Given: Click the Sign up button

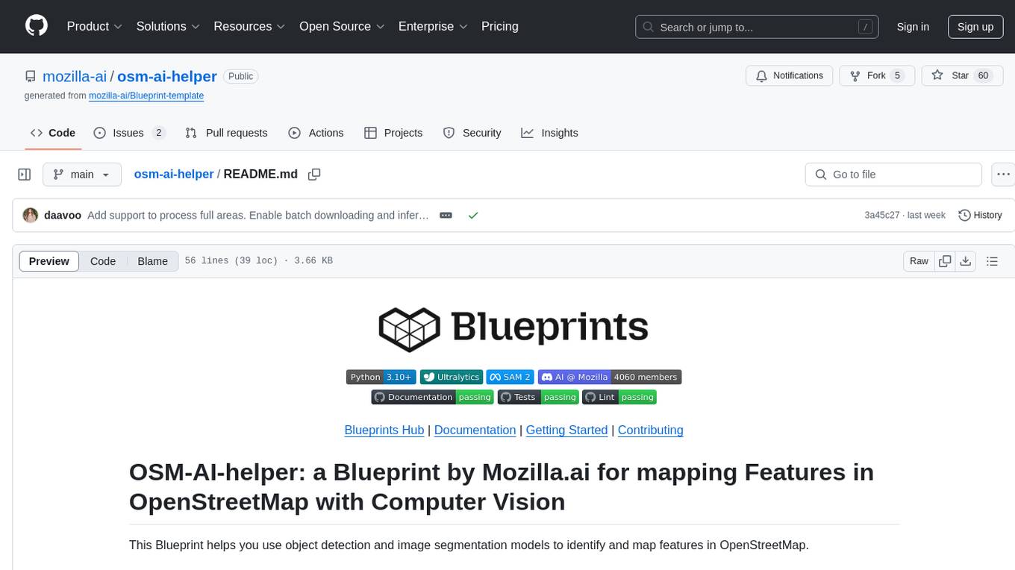Looking at the screenshot, I should pos(975,27).
